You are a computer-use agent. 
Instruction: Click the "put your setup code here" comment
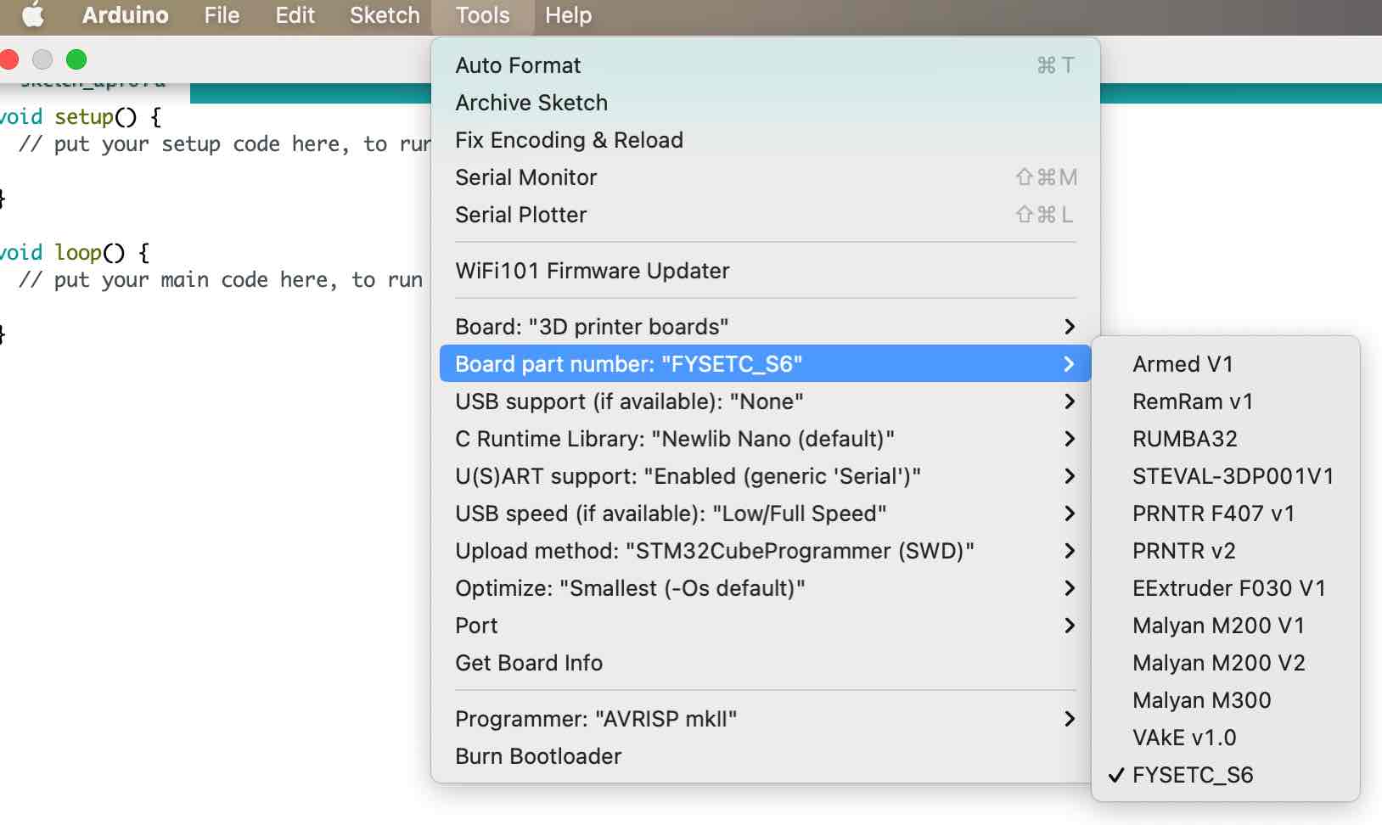(224, 144)
